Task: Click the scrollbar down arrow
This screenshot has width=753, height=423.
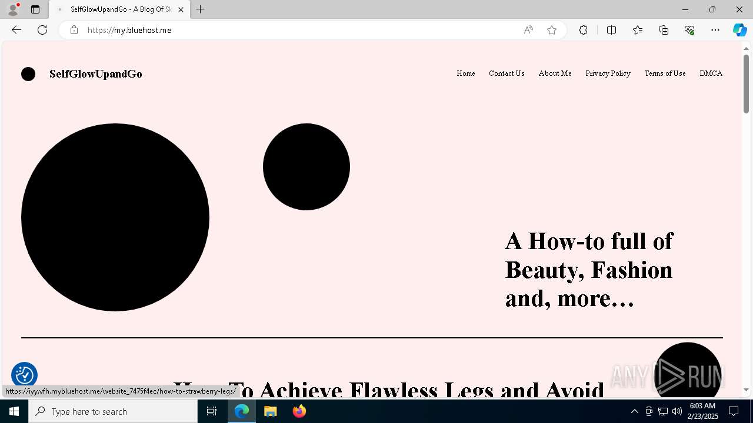Action: click(746, 390)
